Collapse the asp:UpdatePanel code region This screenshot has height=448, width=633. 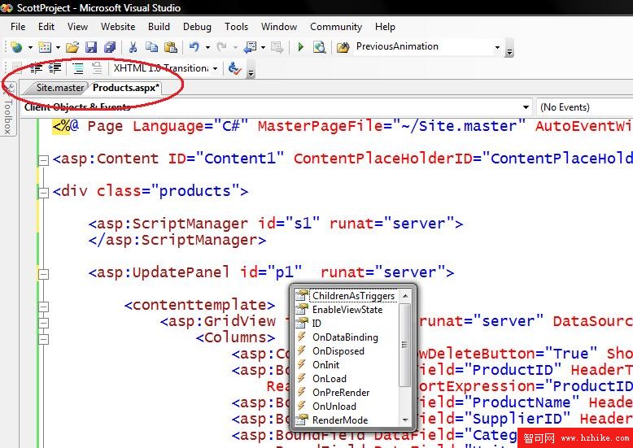click(43, 275)
